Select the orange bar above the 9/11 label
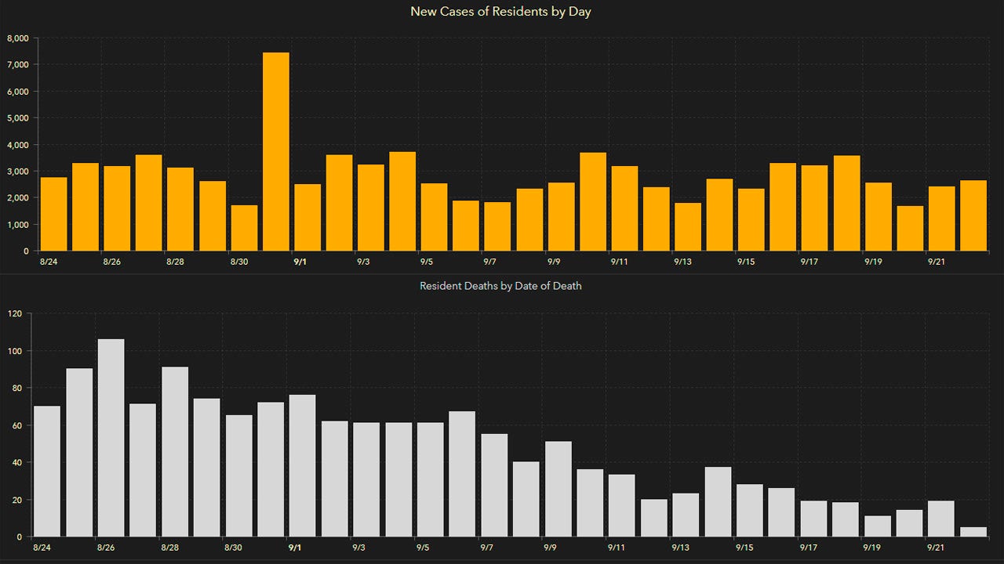Viewport: 1004px width, 564px height. tap(624, 208)
